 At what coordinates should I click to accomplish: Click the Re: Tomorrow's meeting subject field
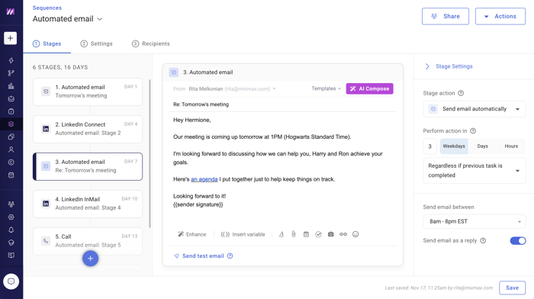click(283, 104)
